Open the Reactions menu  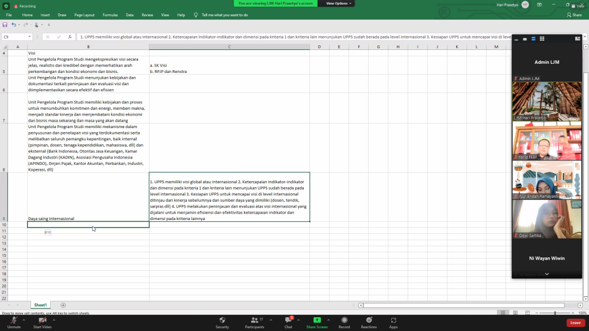(369, 321)
